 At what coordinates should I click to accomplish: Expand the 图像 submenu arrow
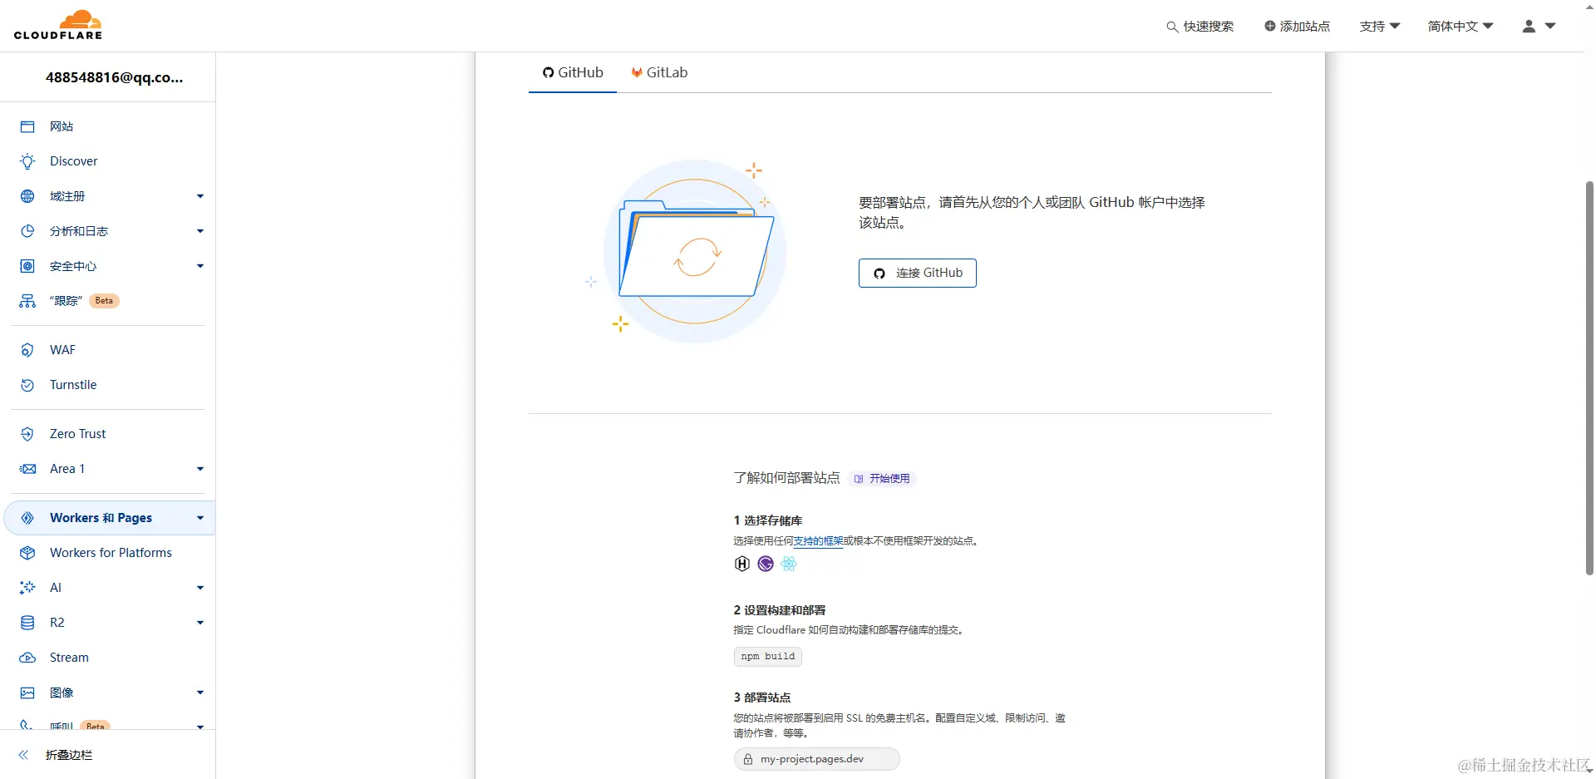click(x=200, y=693)
